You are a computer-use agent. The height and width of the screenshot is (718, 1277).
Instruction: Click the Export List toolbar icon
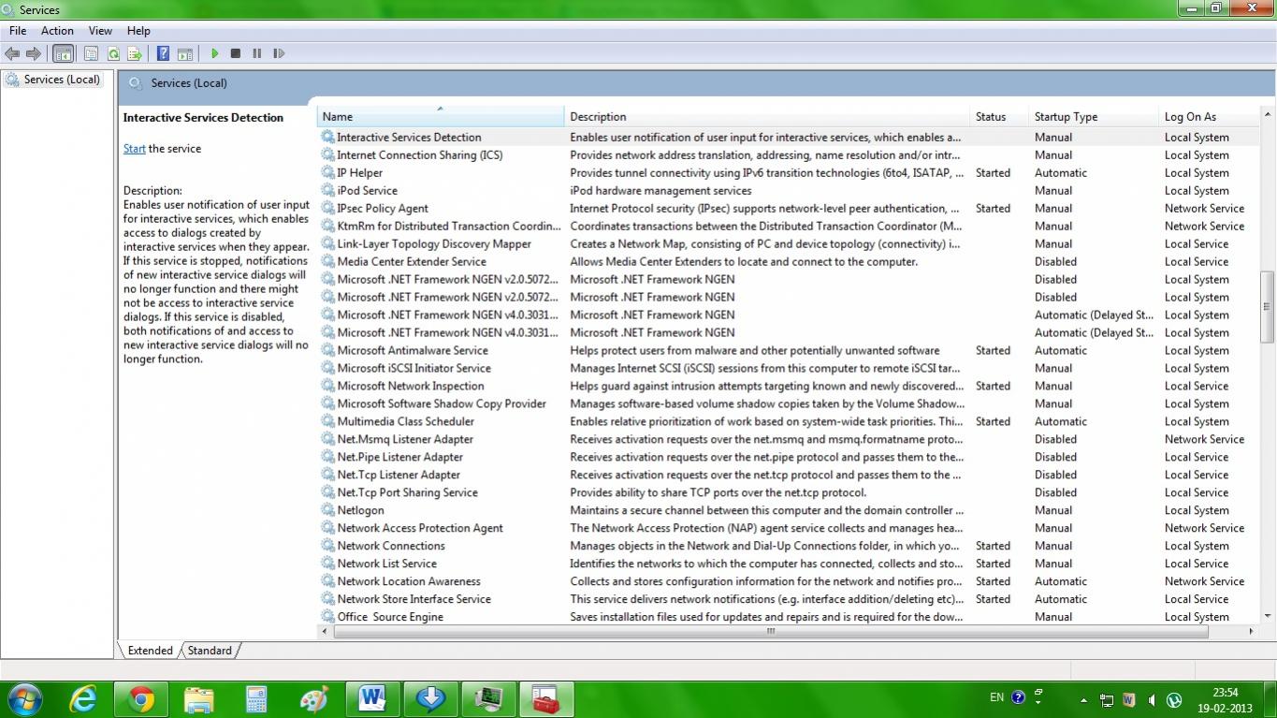pos(135,54)
